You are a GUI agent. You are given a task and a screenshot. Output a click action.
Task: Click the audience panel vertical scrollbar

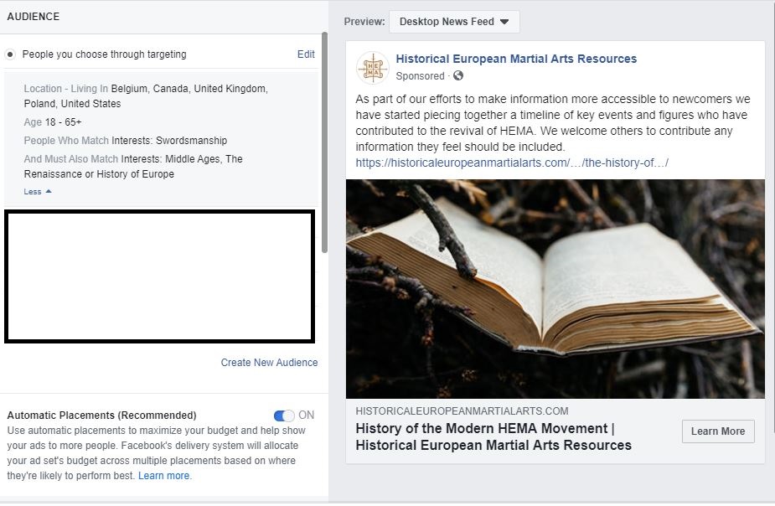[x=325, y=142]
